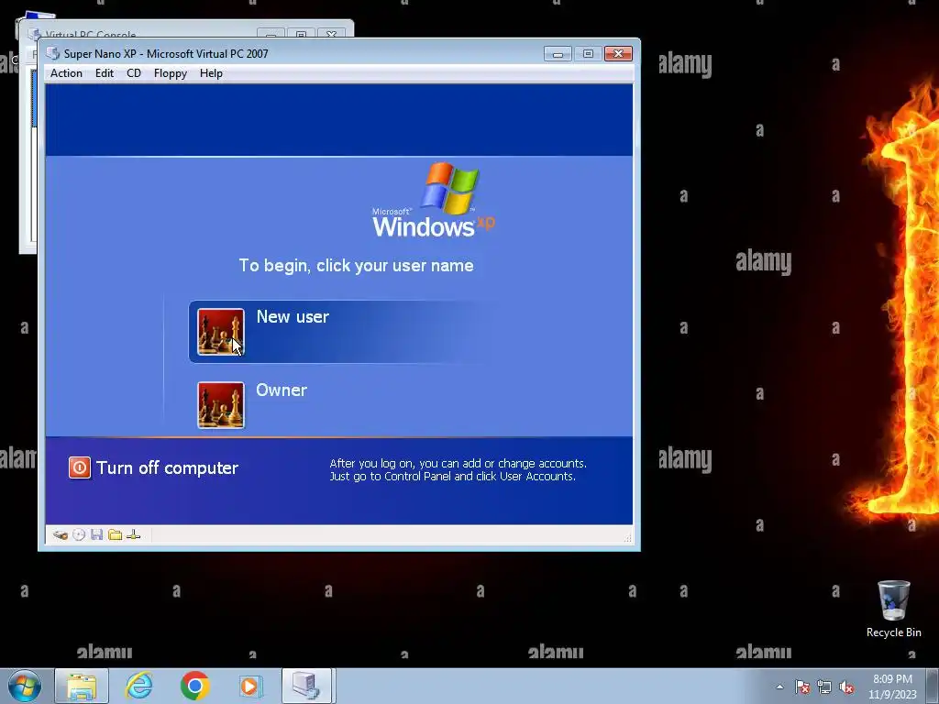This screenshot has height=704, width=939.
Task: Open the Action Center flag icon
Action: coord(801,687)
